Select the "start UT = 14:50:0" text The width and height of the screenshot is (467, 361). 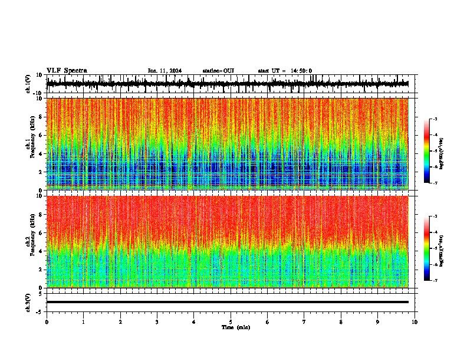285,71
